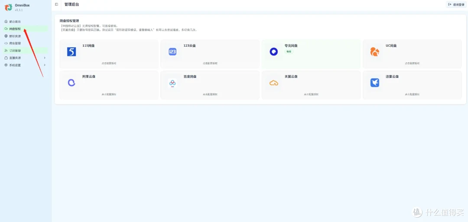Click 点击配置授权 under 迅雷云盘
Image resolution: width=468 pixels, height=222 pixels.
click(412, 94)
